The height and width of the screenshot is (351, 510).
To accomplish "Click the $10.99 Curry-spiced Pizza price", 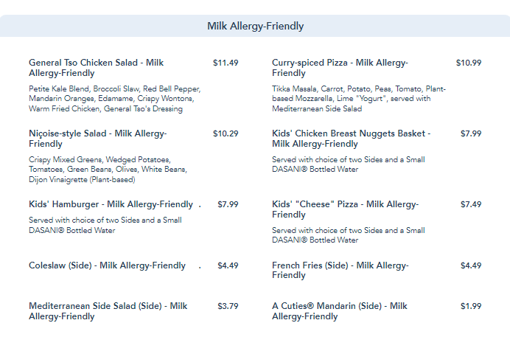I will click(x=469, y=63).
